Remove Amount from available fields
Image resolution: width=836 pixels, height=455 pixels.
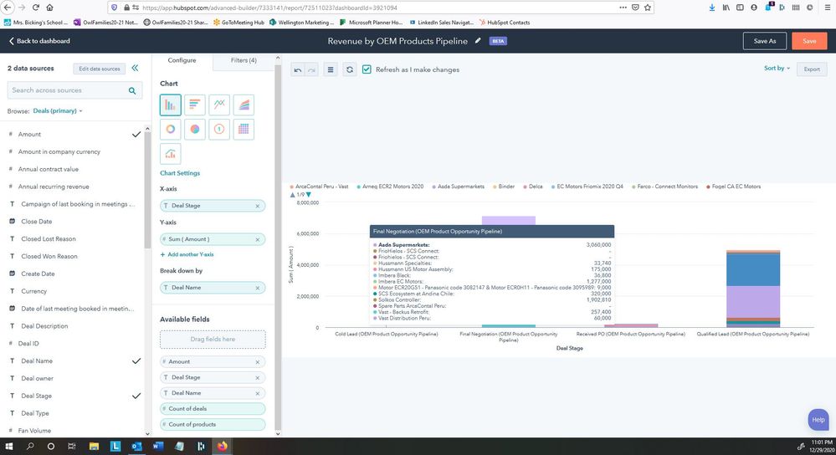pos(258,362)
